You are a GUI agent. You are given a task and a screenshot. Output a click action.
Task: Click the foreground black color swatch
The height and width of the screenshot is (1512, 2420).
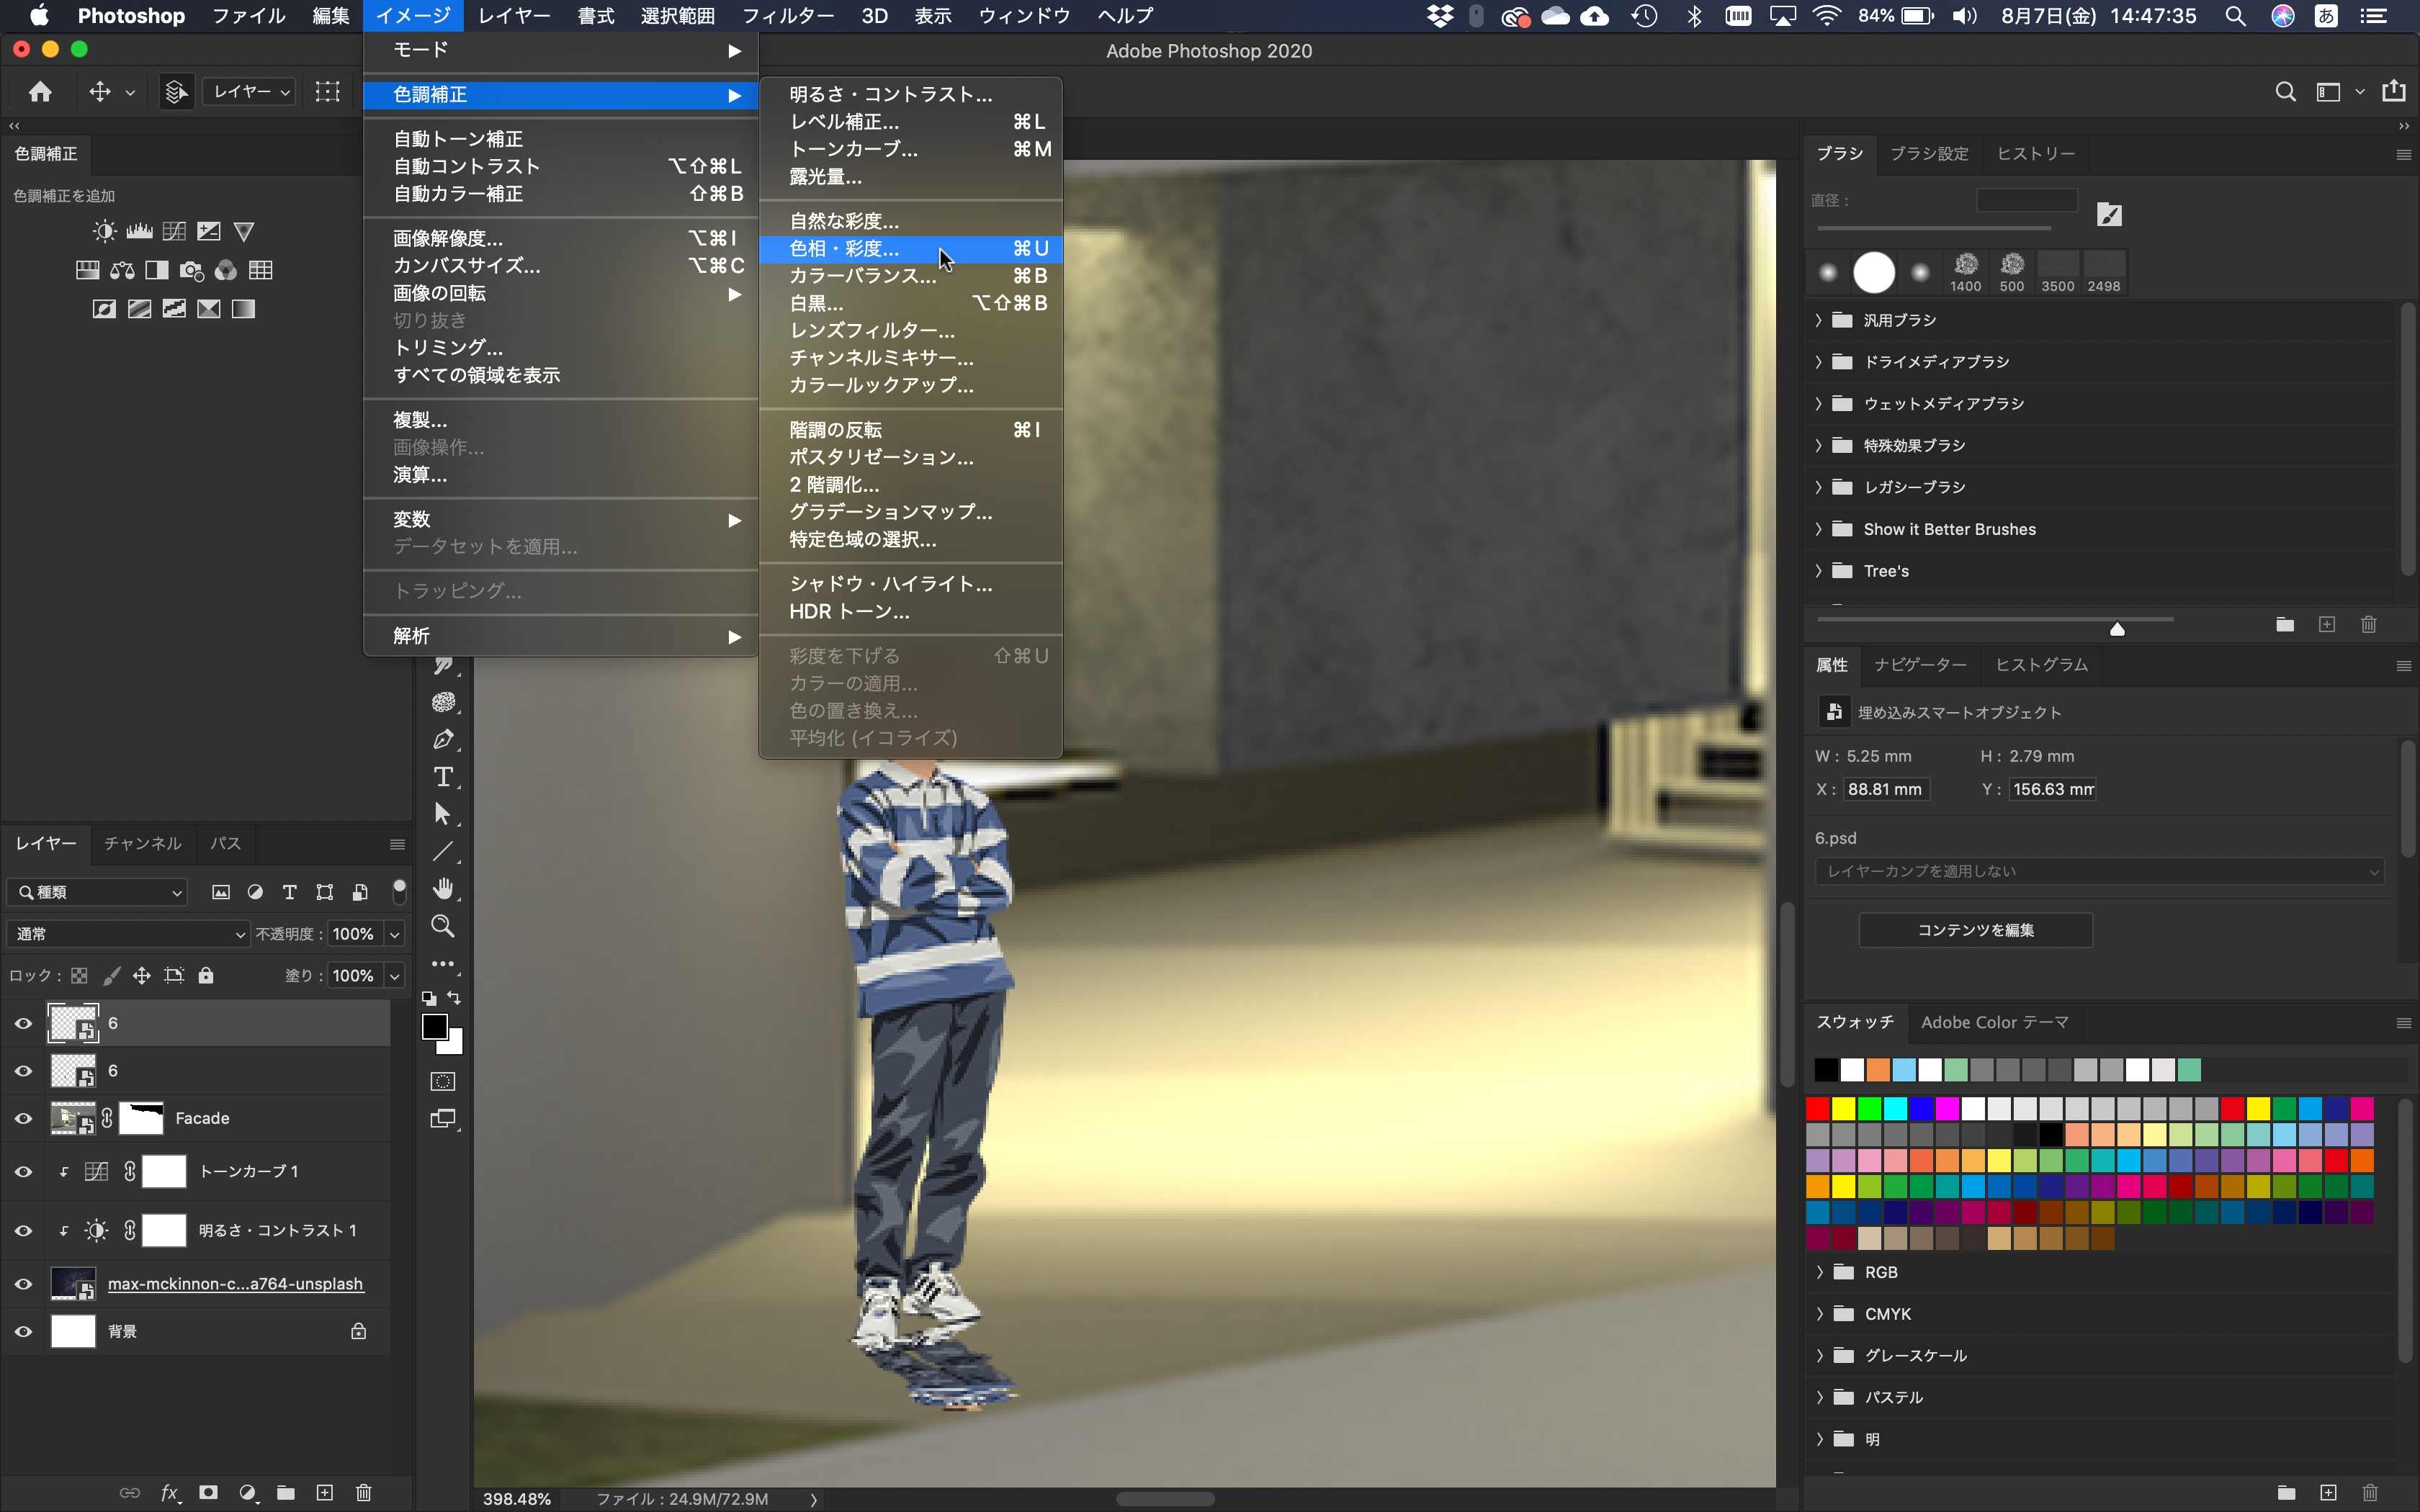[x=434, y=1026]
